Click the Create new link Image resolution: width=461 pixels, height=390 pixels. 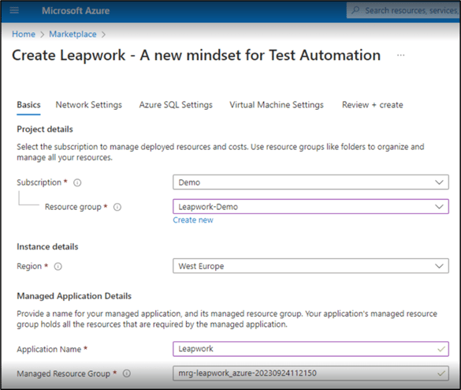193,220
